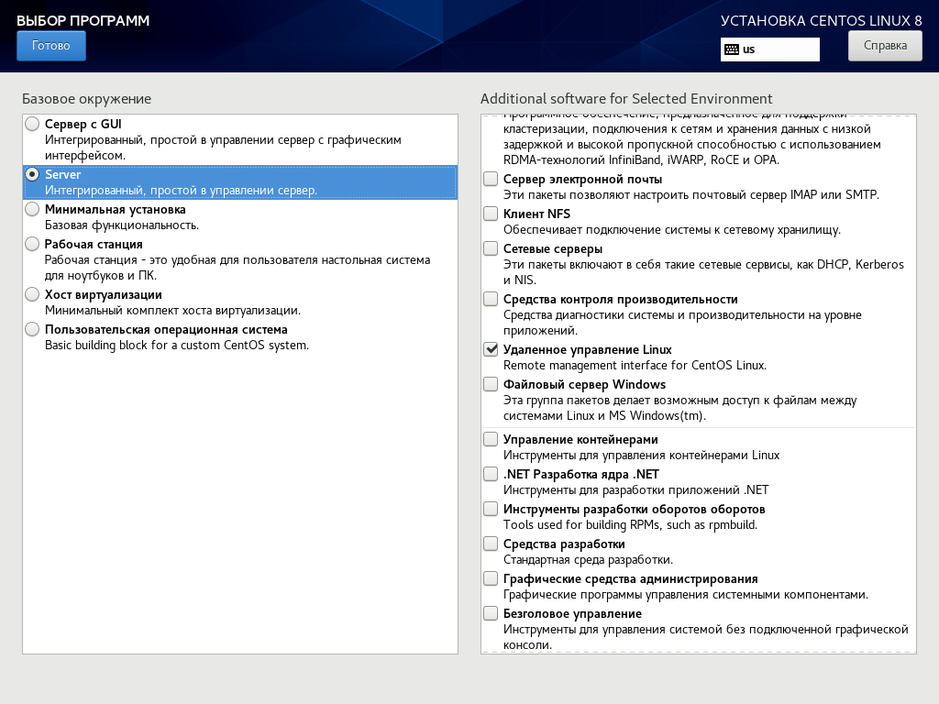Tick the Файловый сервер Windows checkbox
939x704 pixels.
pyautogui.click(x=491, y=384)
